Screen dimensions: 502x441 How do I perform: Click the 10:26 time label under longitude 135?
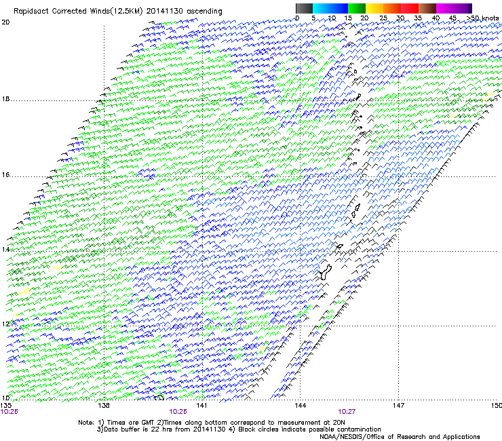9,412
